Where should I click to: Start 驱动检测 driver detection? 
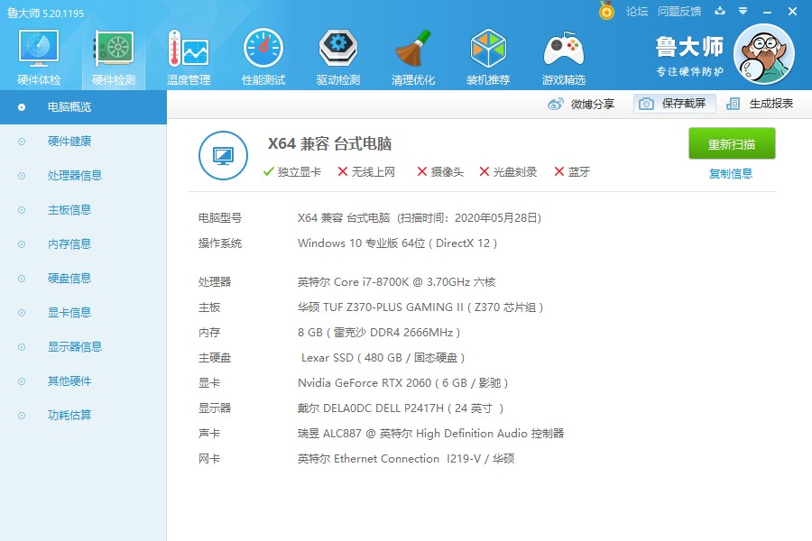tap(337, 54)
